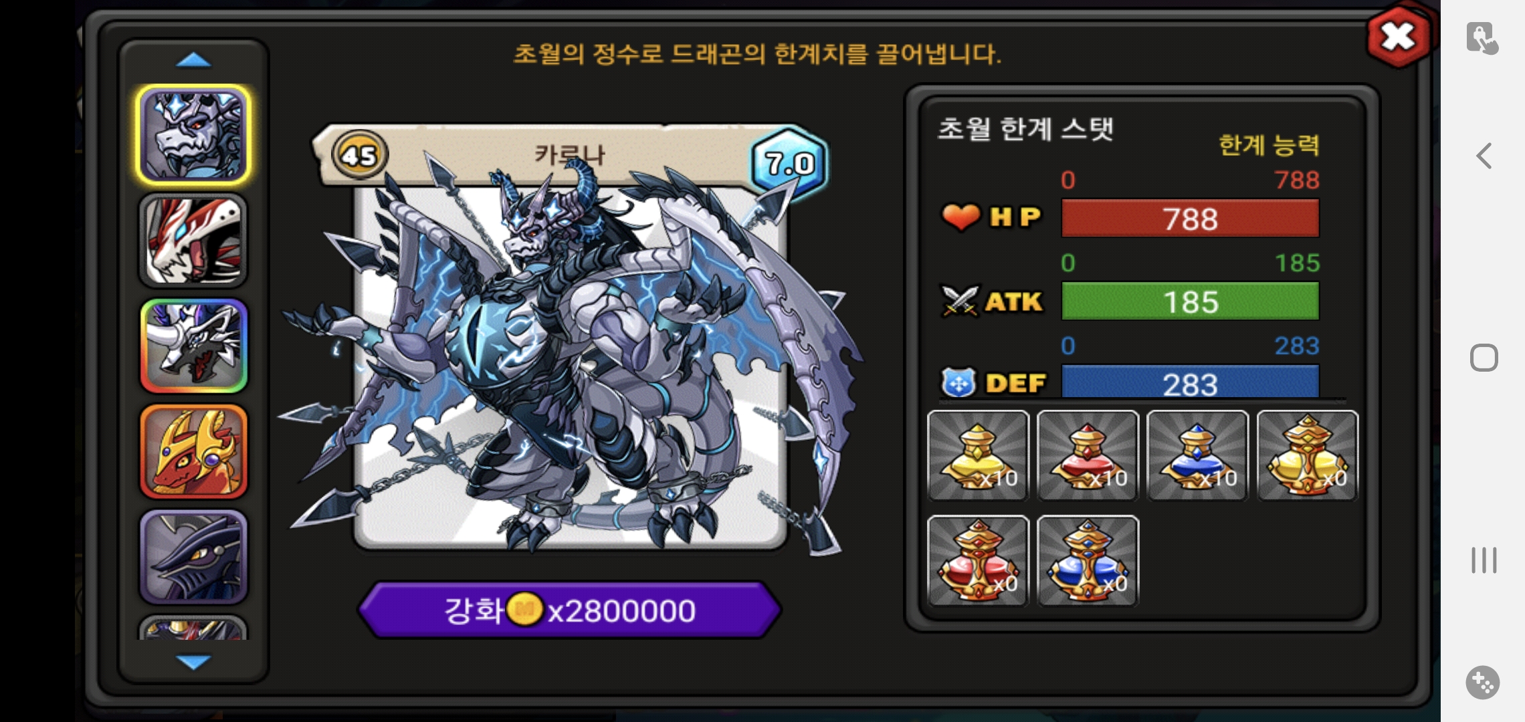Tap the Android home button

tap(1484, 358)
